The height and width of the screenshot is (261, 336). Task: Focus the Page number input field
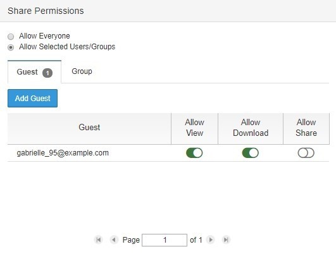point(165,240)
